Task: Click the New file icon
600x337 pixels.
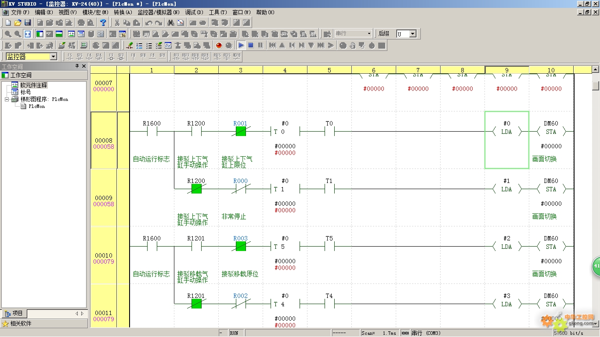Action: tap(8, 22)
